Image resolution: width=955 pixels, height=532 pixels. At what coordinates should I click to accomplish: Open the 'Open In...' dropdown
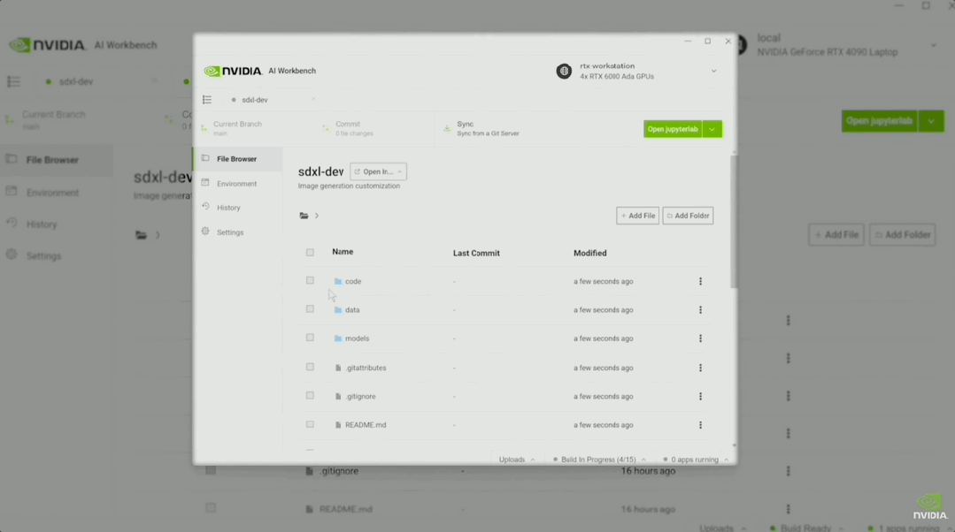[x=378, y=171]
